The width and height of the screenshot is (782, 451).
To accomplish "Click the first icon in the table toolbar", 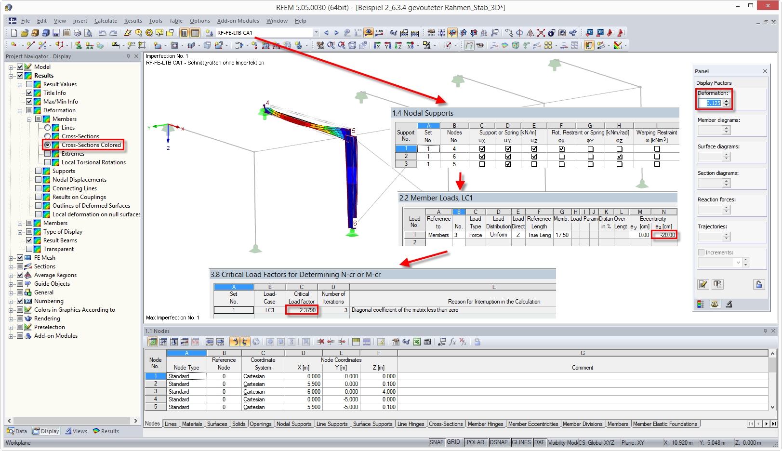I will (153, 342).
